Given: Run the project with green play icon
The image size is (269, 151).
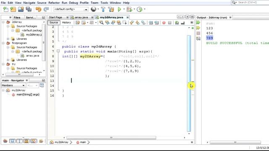Looking at the screenshot, I should coord(119,9).
